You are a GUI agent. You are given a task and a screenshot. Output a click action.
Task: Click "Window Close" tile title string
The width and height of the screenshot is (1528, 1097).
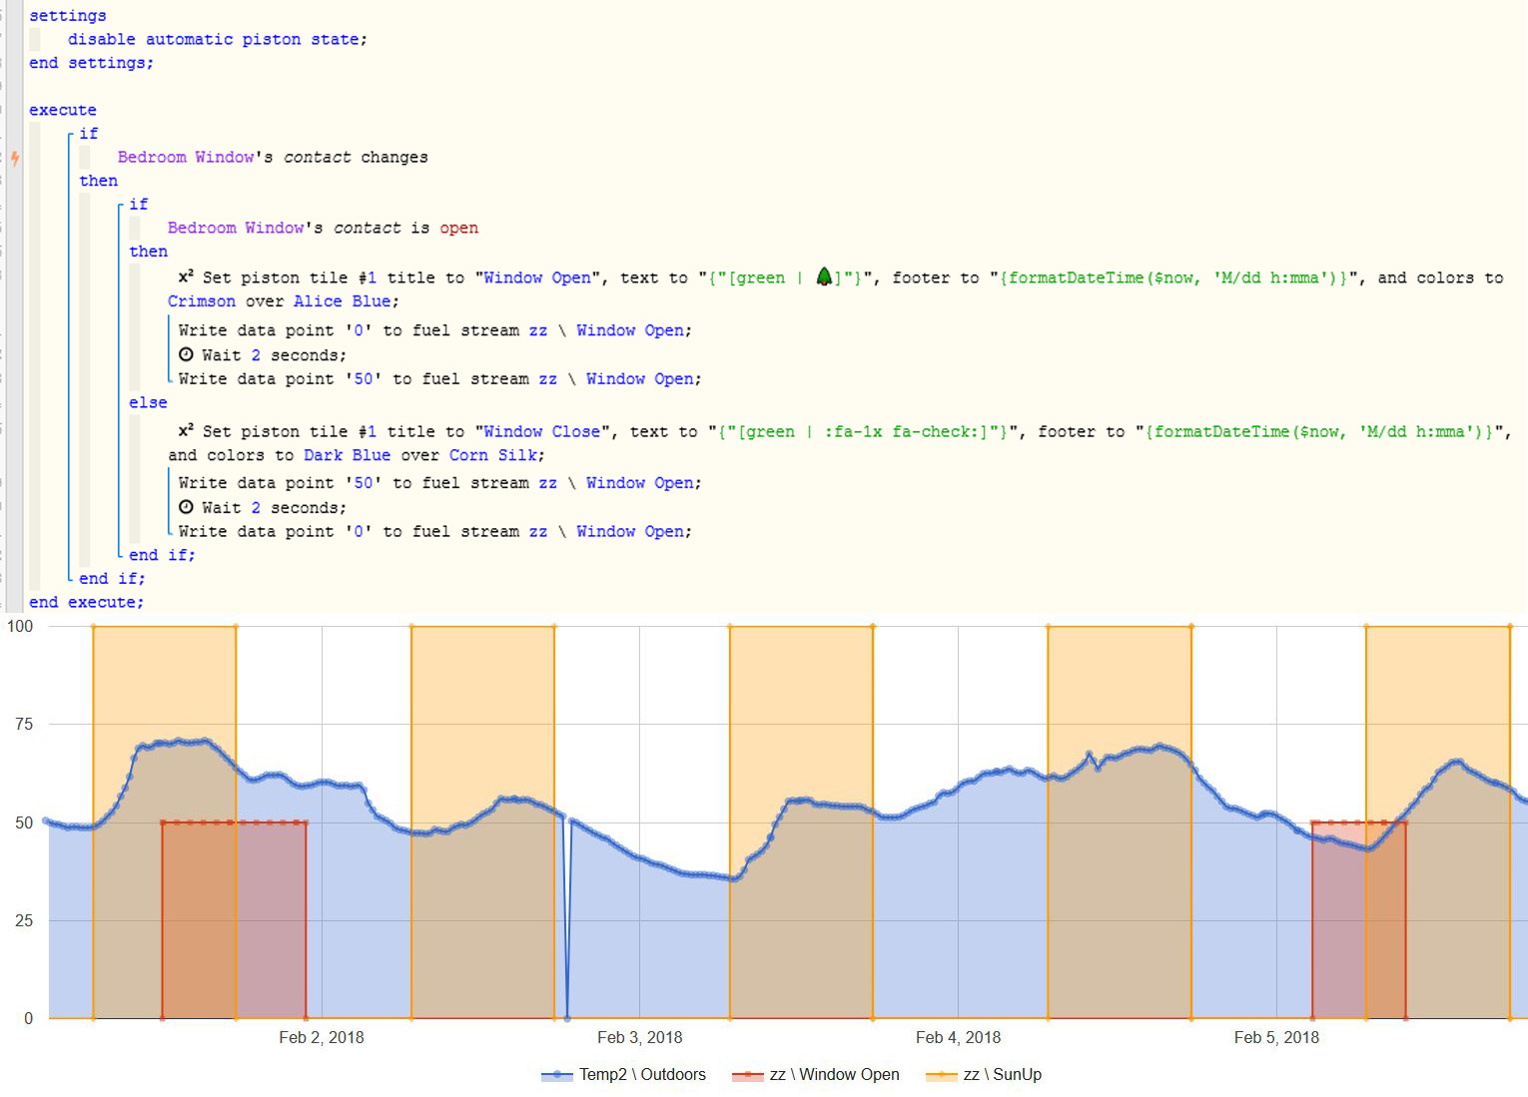(x=542, y=432)
